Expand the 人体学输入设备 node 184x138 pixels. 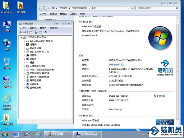[x=24, y=66]
